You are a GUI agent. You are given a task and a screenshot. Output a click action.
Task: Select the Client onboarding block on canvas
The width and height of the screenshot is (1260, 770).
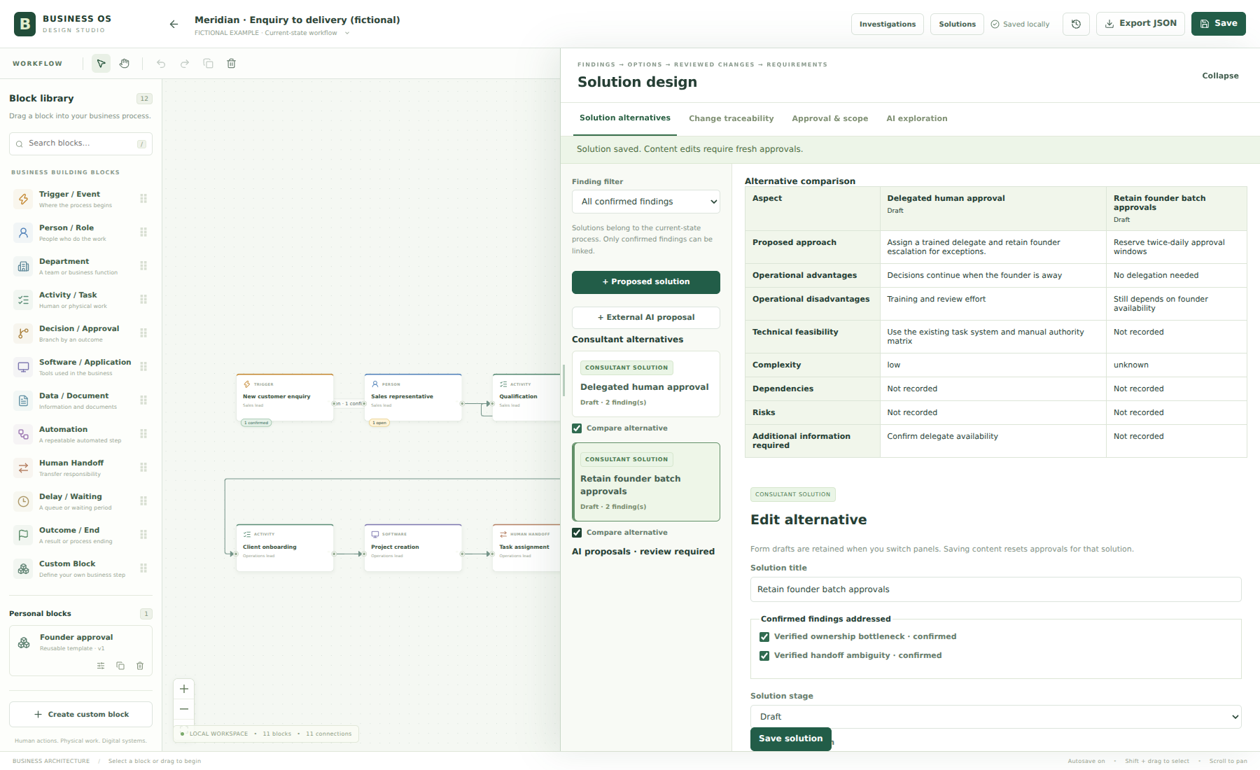285,547
